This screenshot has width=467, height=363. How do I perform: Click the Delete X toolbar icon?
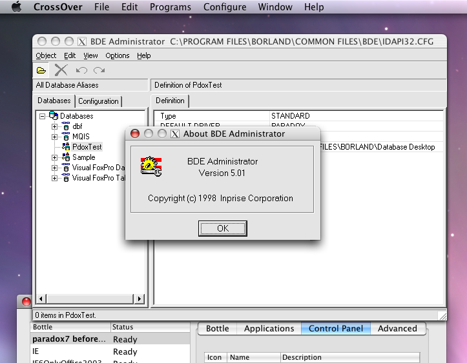coord(61,70)
